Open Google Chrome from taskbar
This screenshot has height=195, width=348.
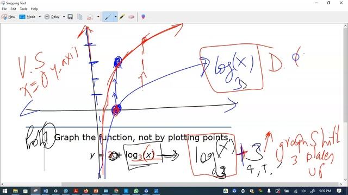click(x=116, y=191)
